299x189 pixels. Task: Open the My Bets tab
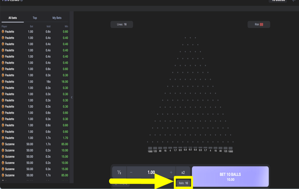(x=57, y=18)
